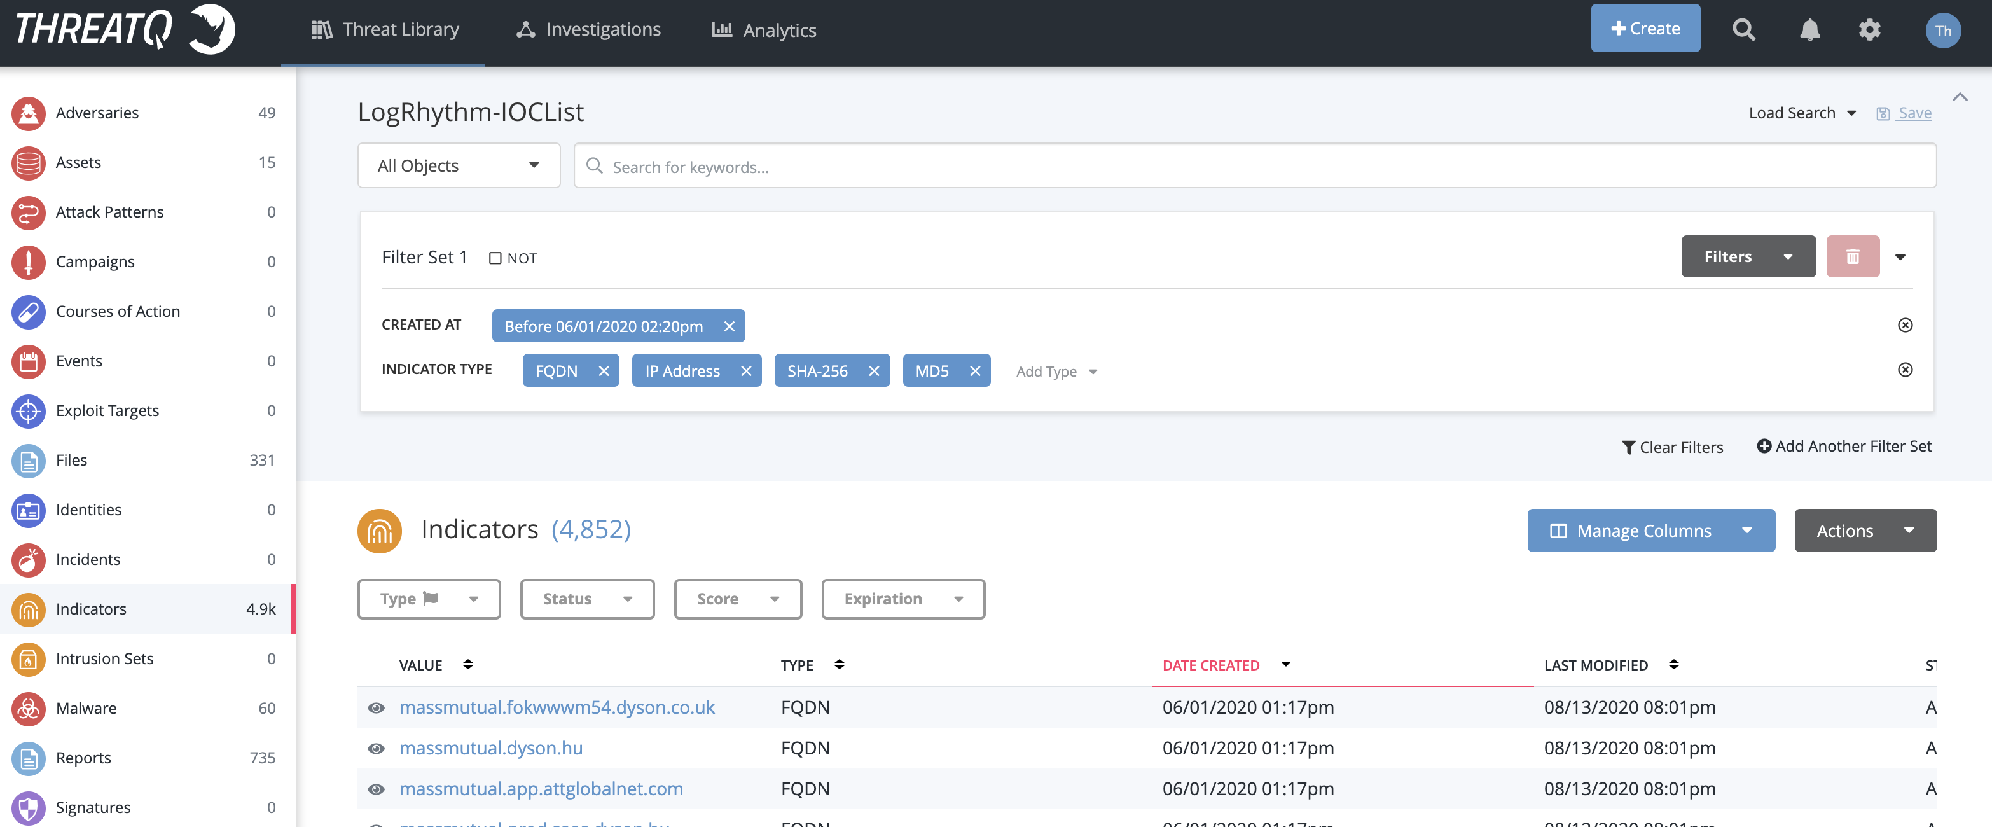
Task: Open the Load Search dropdown
Action: [x=1802, y=113]
